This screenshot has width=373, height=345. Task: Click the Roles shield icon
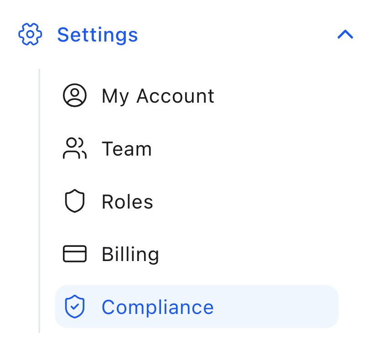click(x=74, y=202)
